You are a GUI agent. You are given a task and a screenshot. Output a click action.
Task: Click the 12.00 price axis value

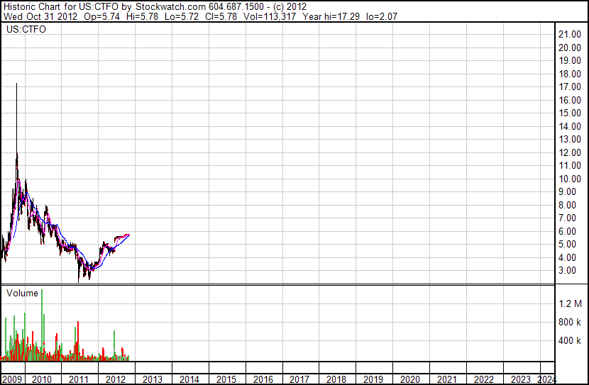[570, 152]
